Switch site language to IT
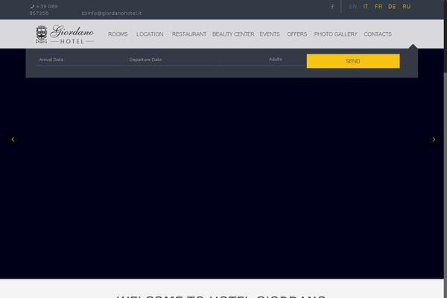Screen dimensions: 447x298 366,7
